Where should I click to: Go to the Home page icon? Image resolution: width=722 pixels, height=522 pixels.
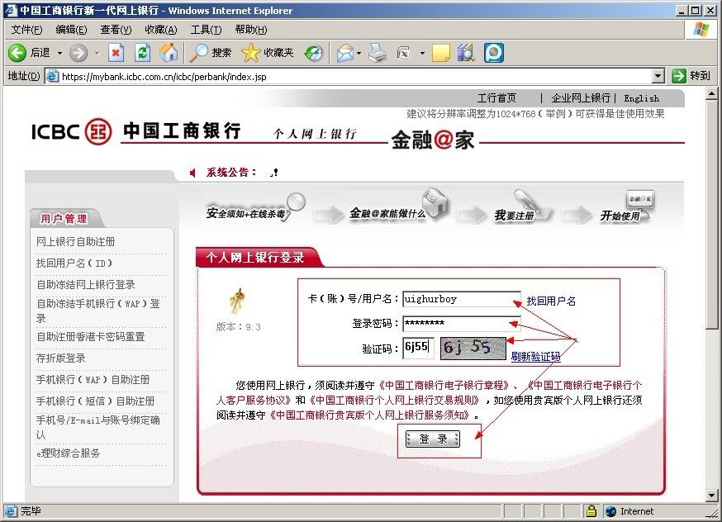tap(169, 53)
